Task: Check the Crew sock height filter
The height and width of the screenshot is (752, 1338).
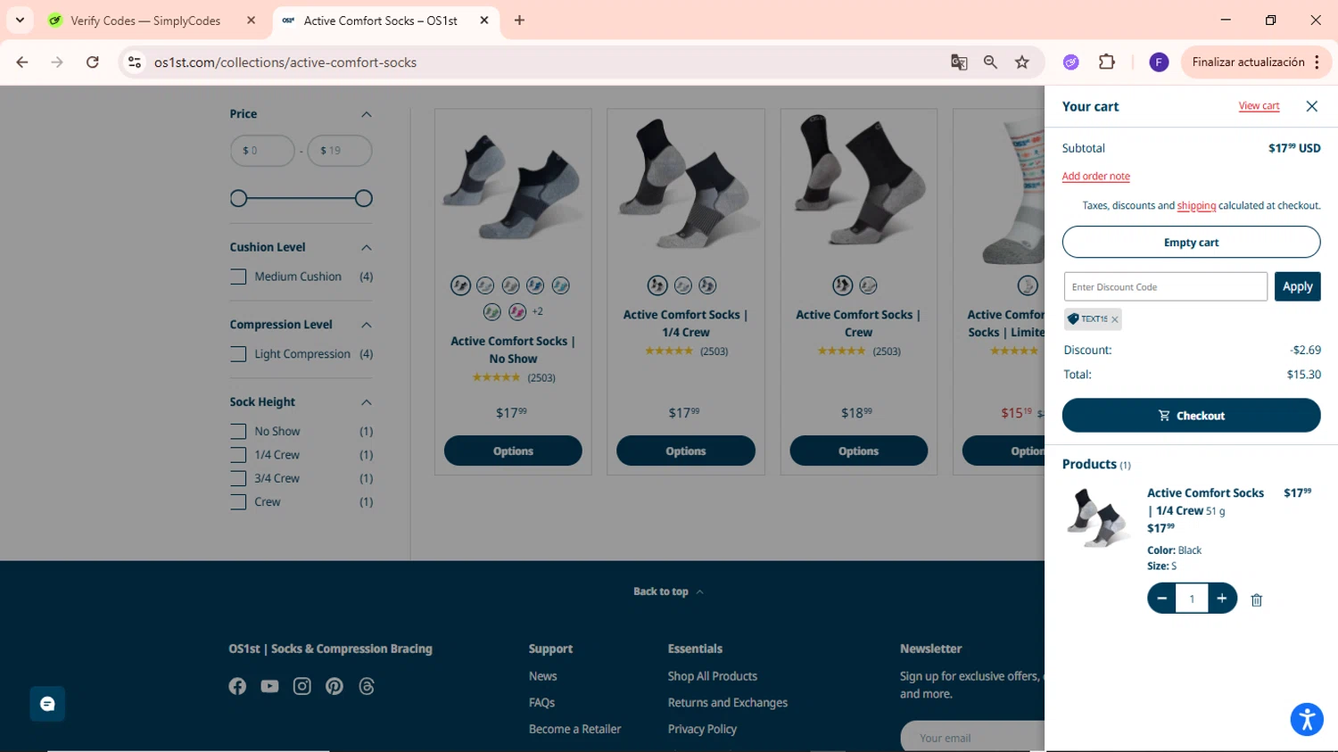Action: [x=238, y=502]
